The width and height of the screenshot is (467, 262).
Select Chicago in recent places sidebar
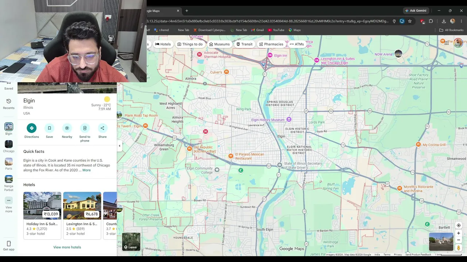[9, 146]
